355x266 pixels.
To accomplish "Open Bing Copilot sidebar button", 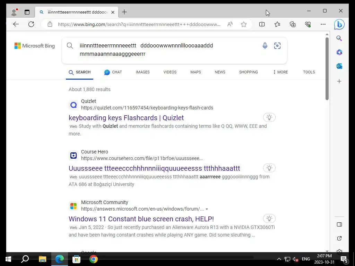I will [x=339, y=25].
